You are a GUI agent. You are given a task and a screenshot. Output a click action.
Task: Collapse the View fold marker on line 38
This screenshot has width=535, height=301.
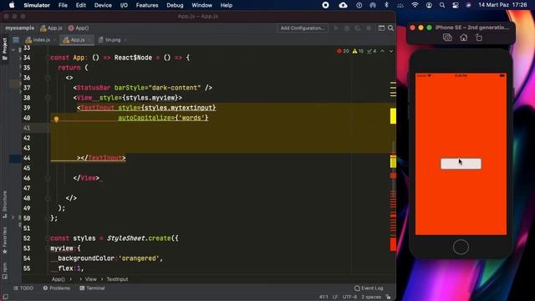pos(48,98)
